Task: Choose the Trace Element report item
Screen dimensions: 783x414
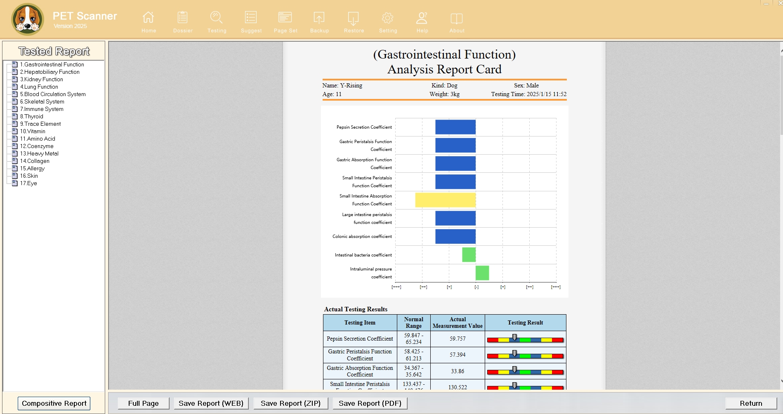Action: pos(40,124)
